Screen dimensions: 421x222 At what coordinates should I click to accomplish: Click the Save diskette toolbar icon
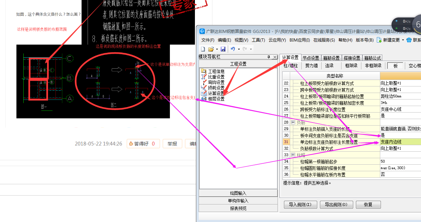pyautogui.click(x=223, y=49)
